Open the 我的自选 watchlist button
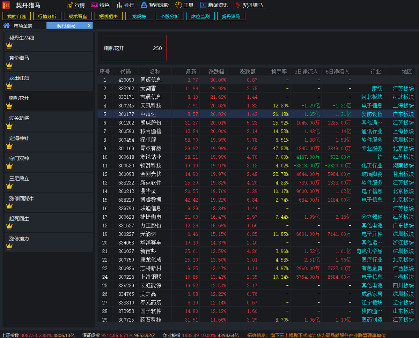Screen dimensions: 419x338 coord(16,16)
